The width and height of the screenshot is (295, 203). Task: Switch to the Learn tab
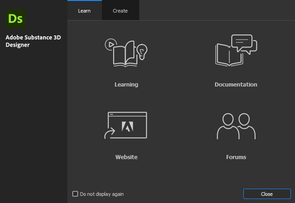(x=84, y=11)
